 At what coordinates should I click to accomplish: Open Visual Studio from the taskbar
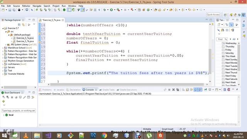click(x=48, y=136)
